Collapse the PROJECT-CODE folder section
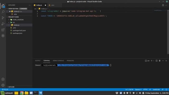The image size is (169, 95). pos(13,17)
